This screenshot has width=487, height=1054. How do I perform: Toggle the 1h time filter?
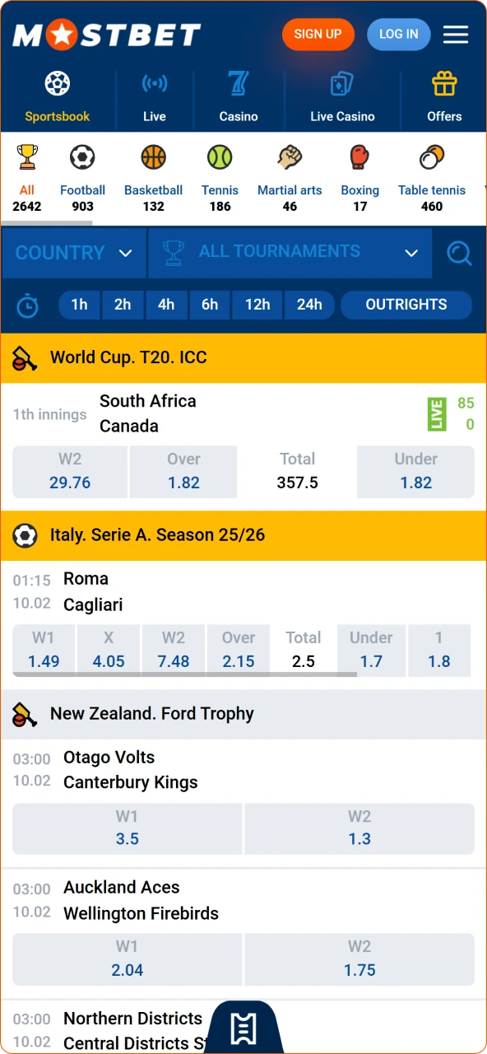click(x=79, y=305)
